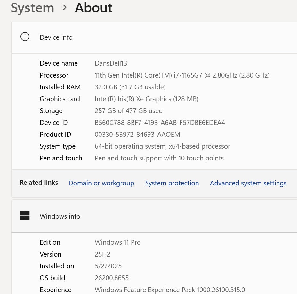Collapse the Windows info section header
This screenshot has width=297, height=294.
[154, 216]
